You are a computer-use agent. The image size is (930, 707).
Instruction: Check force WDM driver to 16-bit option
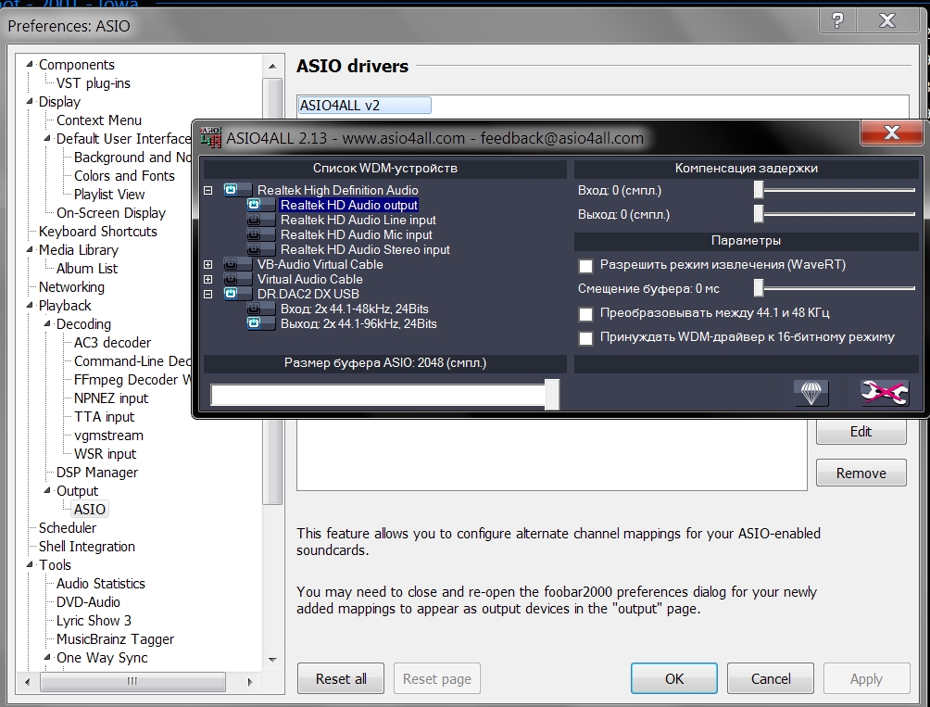click(x=585, y=338)
